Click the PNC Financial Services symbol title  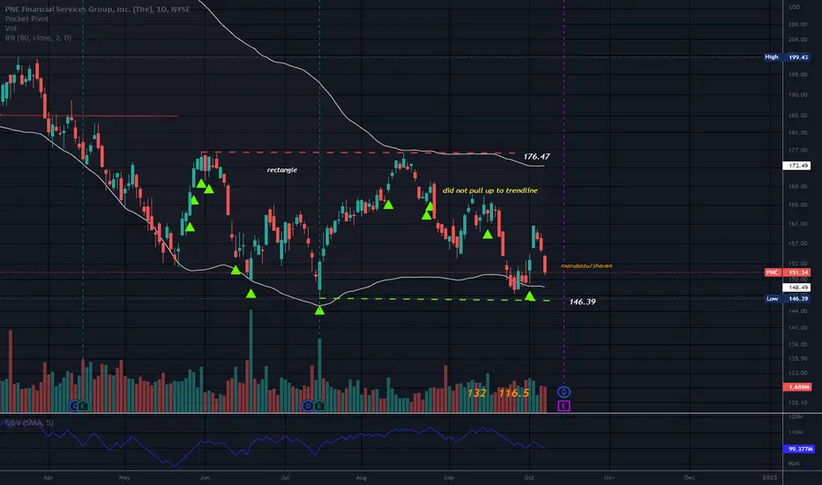(x=98, y=9)
